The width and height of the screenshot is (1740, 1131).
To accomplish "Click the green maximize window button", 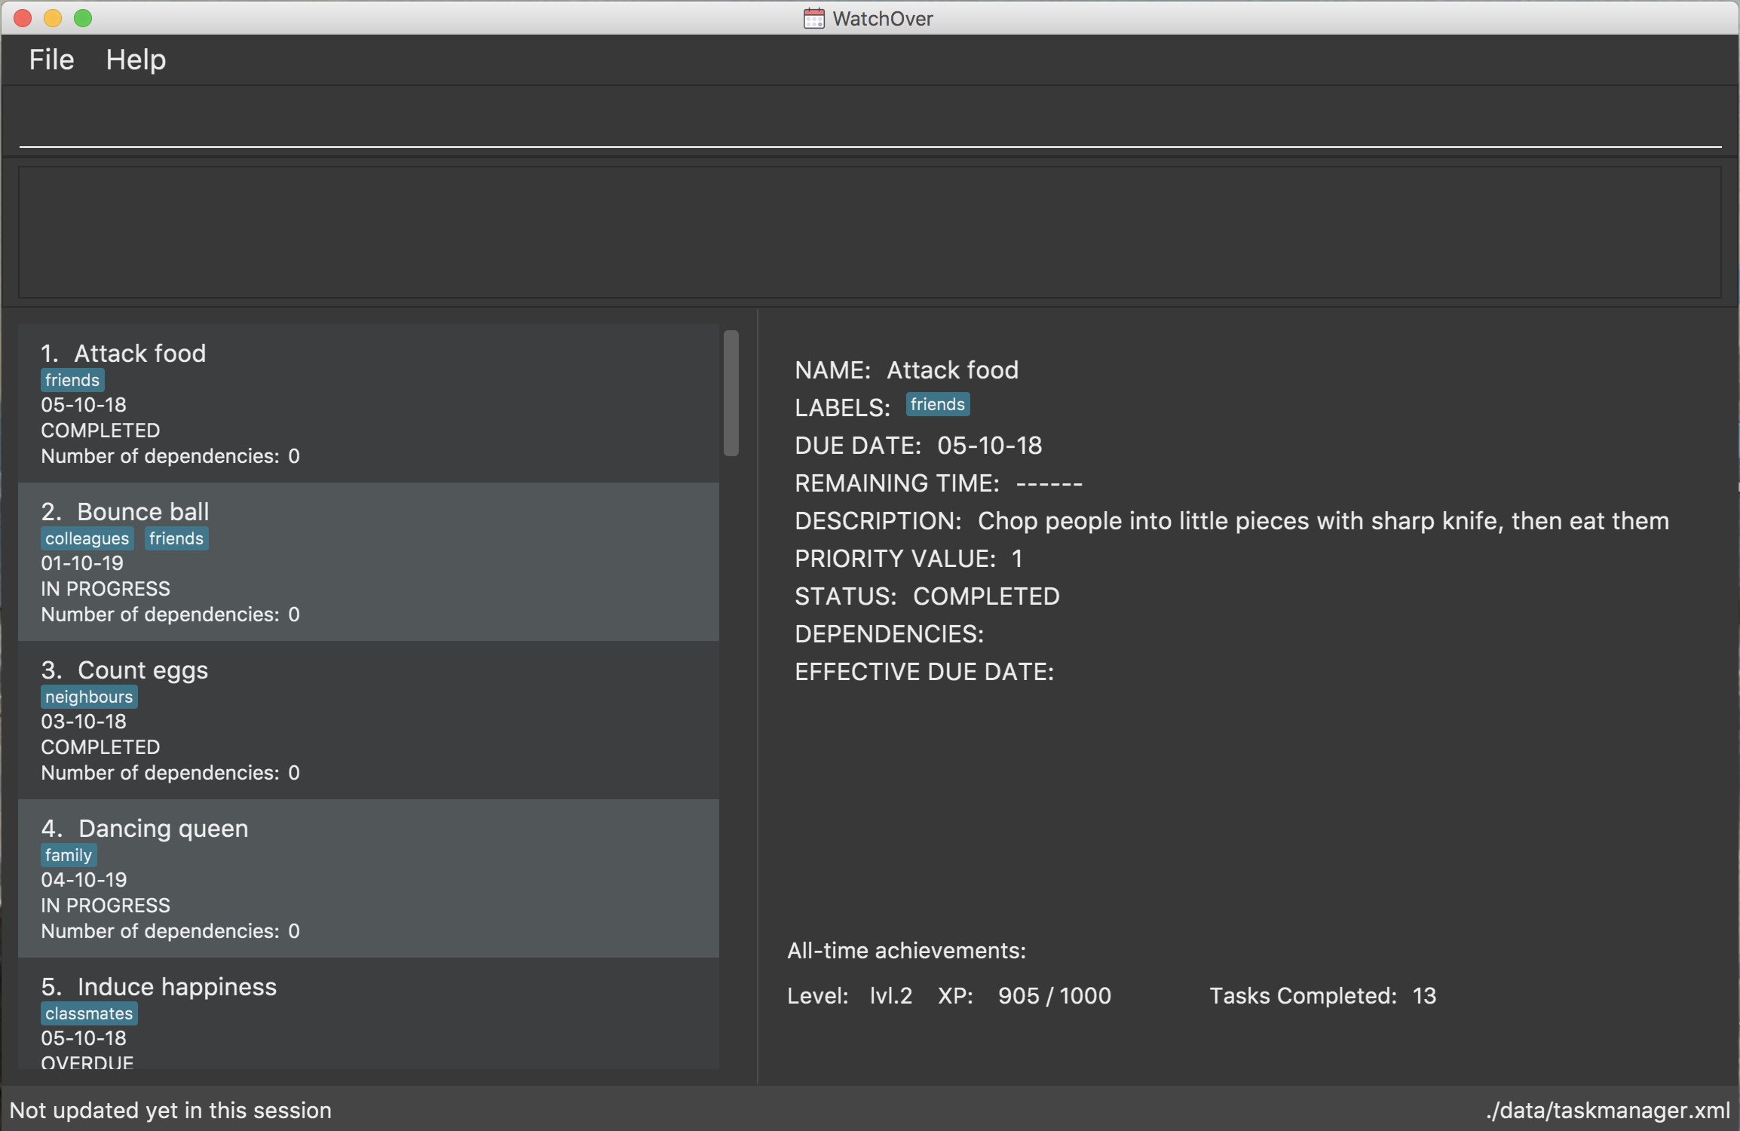I will coord(83,18).
